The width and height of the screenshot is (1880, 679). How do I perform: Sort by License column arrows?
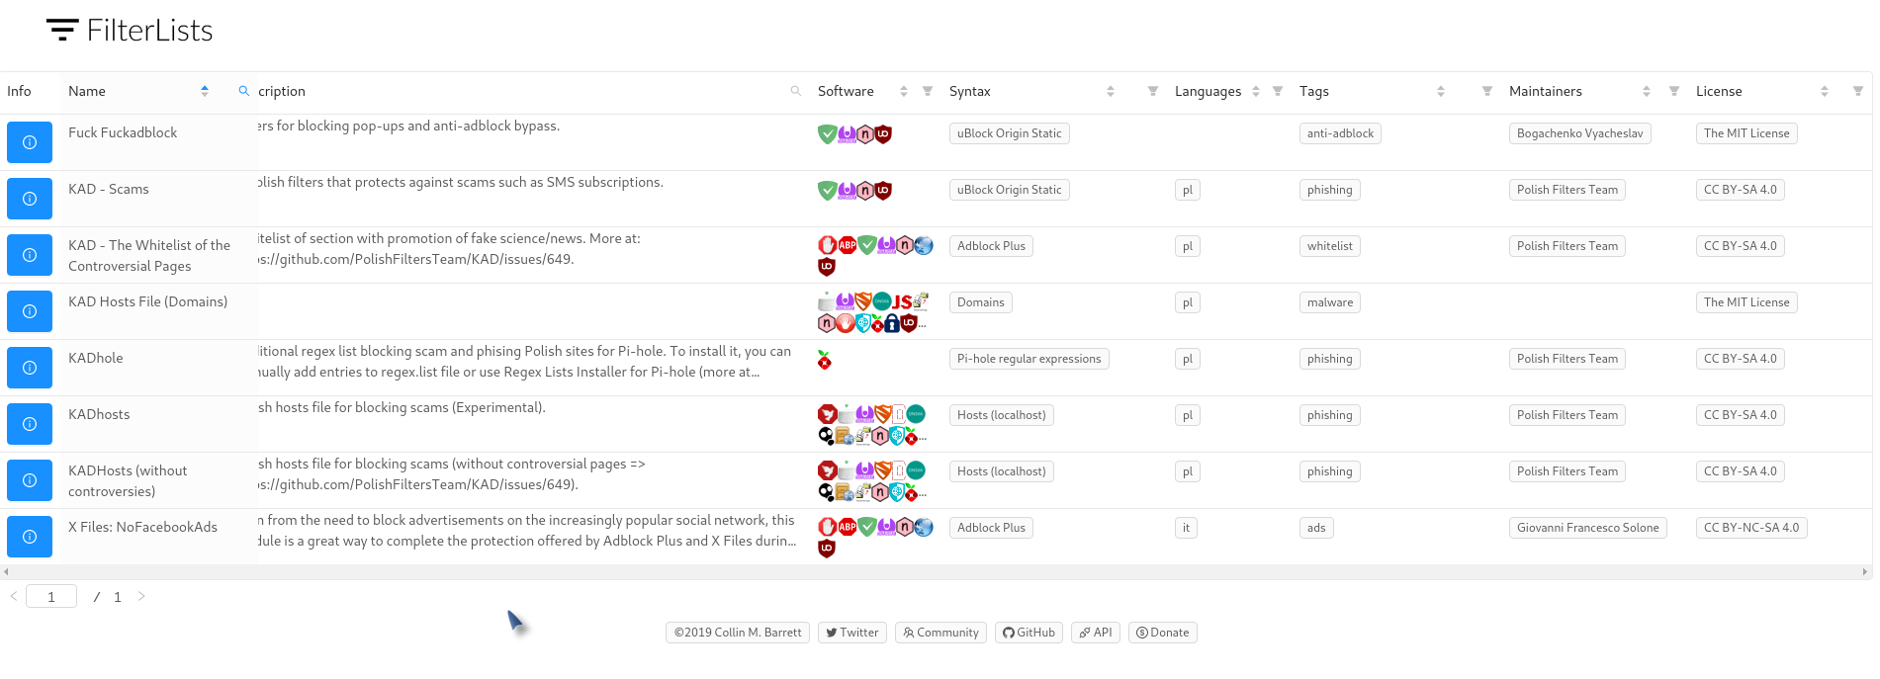[x=1825, y=91]
